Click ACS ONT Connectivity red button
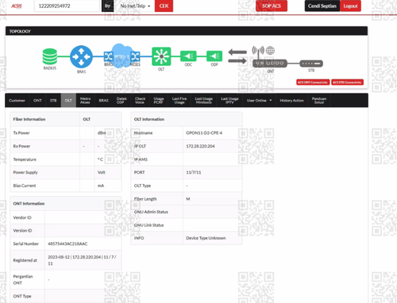Viewport: 397px width, 303px height. 313,82
